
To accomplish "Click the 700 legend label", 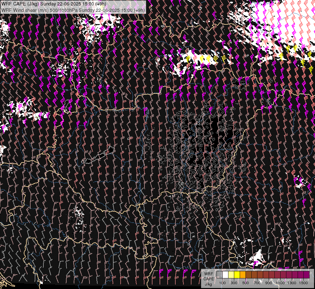I will pyautogui.click(x=257, y=283).
